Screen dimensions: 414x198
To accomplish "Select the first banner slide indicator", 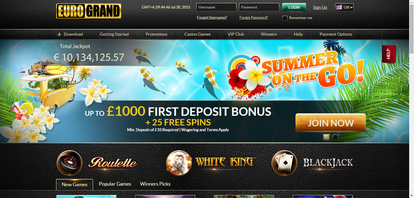I will point(326,137).
